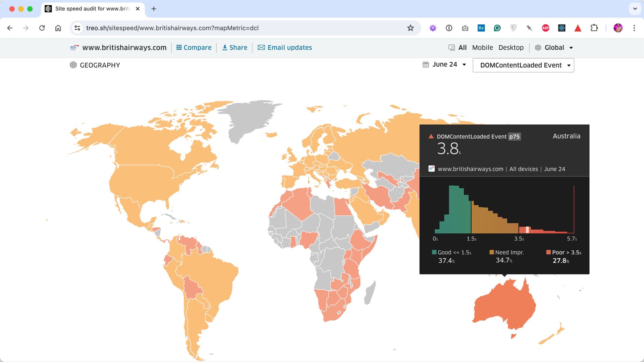The image size is (644, 362).
Task: Open the Compare view
Action: (x=194, y=48)
